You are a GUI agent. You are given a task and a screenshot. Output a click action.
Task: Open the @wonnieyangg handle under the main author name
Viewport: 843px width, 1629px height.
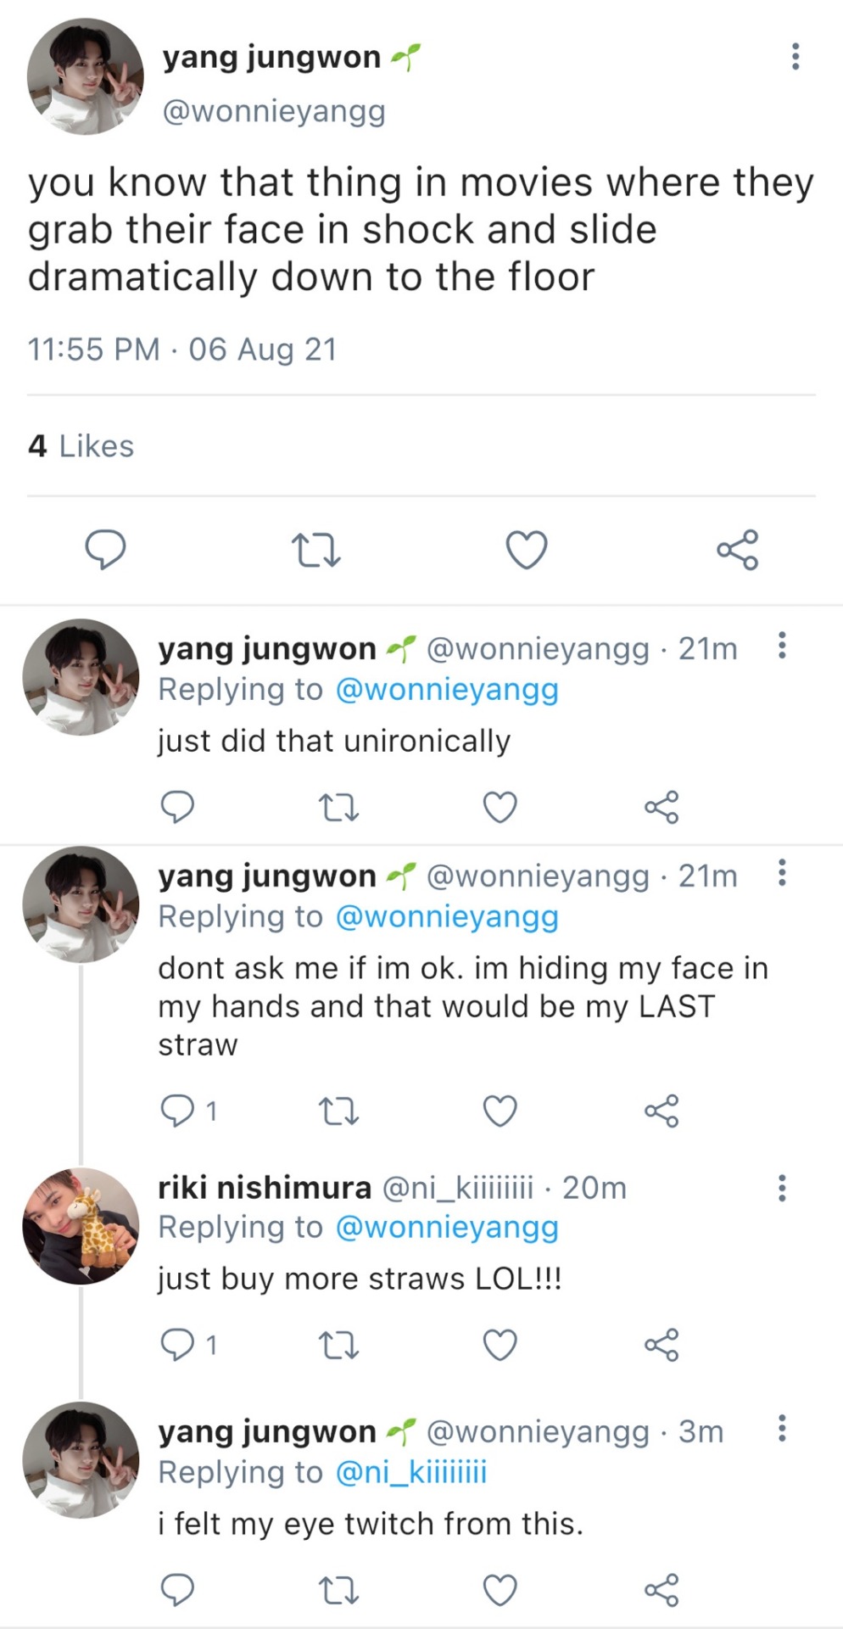pos(274,111)
